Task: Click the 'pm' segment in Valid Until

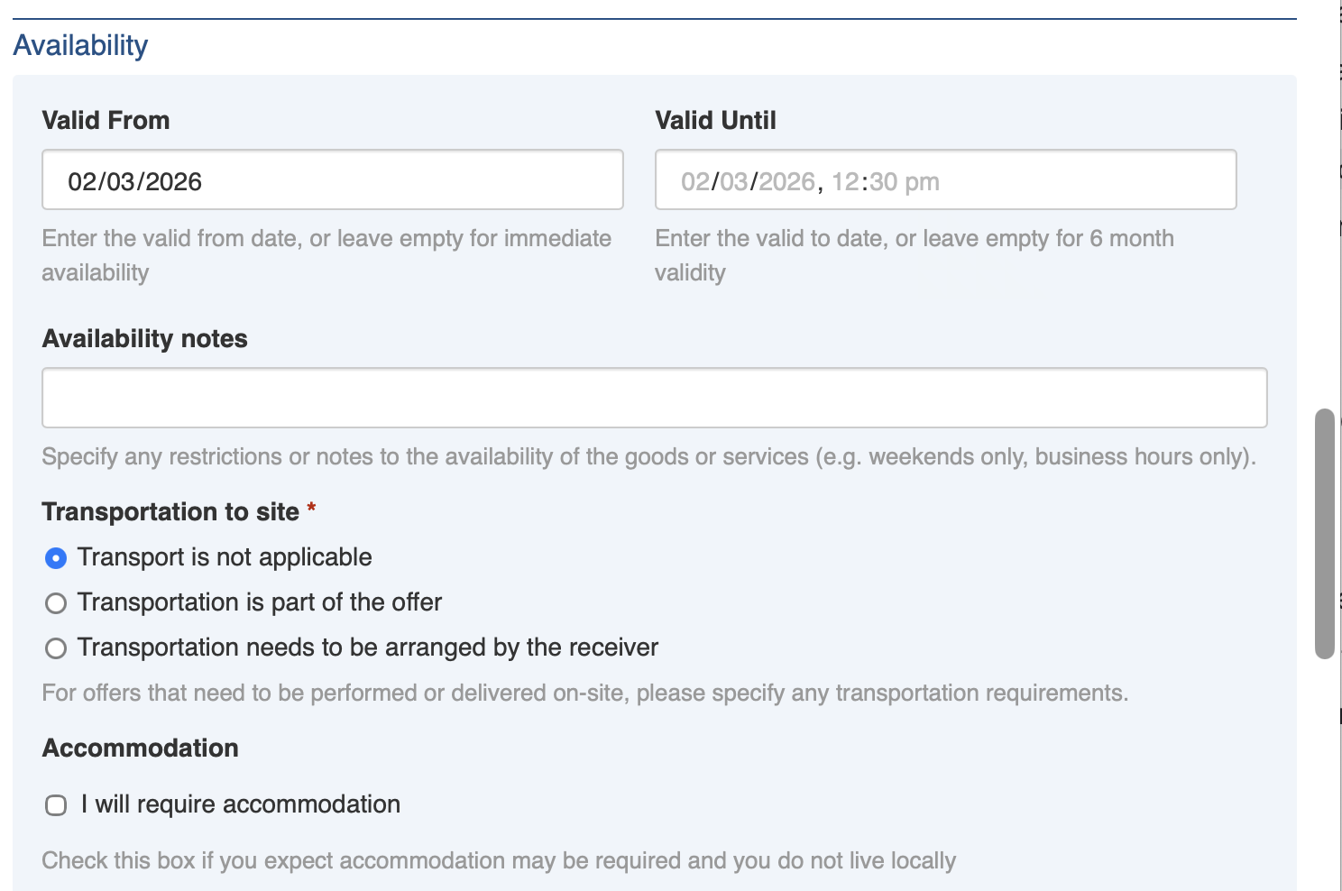Action: coord(923,182)
